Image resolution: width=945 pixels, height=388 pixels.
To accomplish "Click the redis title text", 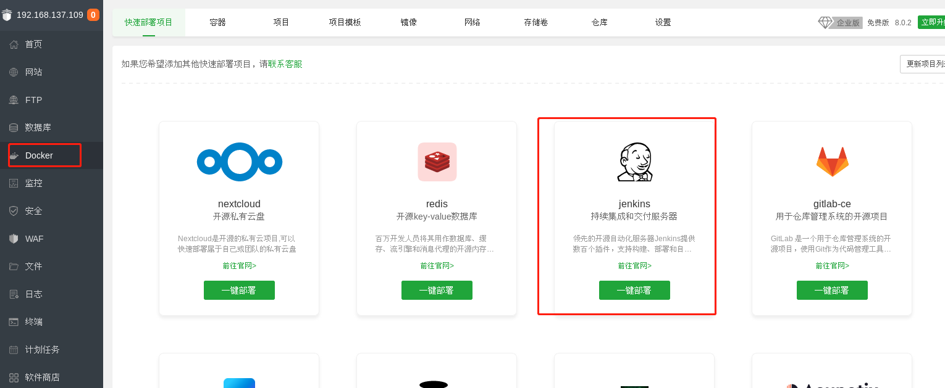I will (x=437, y=204).
